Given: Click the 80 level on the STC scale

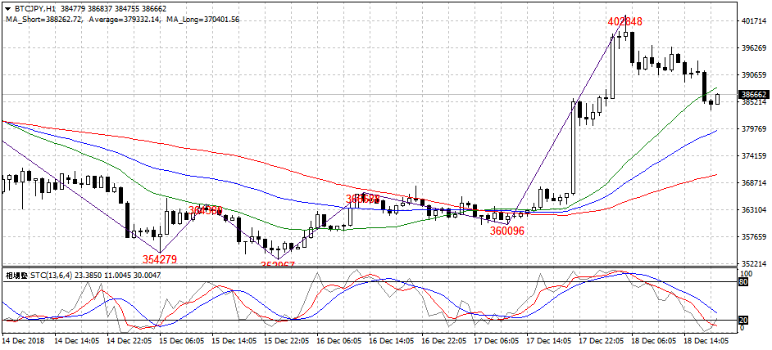Looking at the screenshot, I should 745,282.
